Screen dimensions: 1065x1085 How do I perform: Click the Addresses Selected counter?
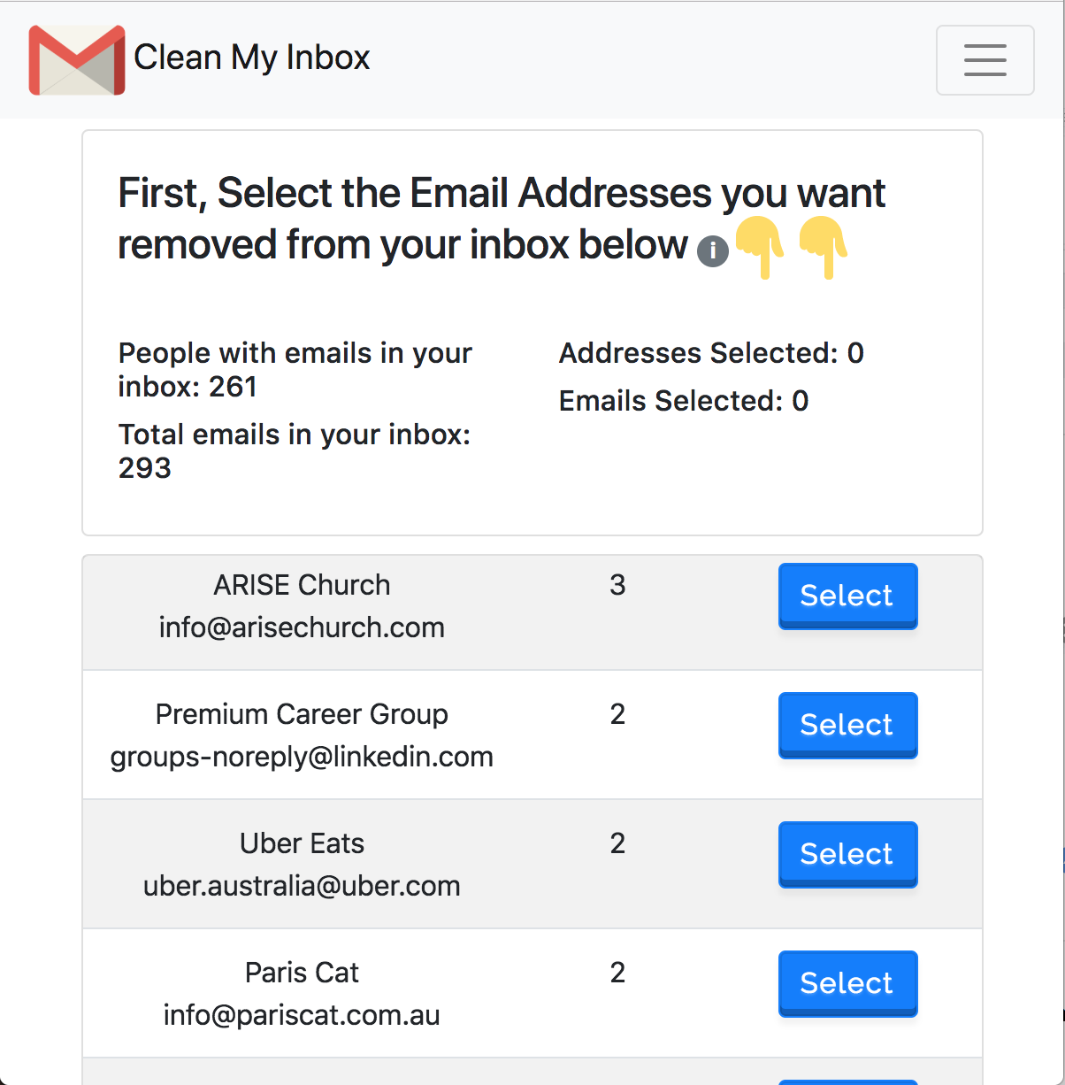(x=710, y=352)
